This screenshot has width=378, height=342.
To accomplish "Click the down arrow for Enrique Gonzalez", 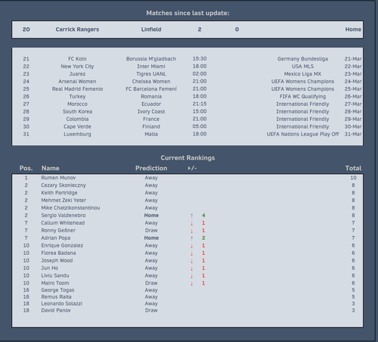I will tap(192, 246).
